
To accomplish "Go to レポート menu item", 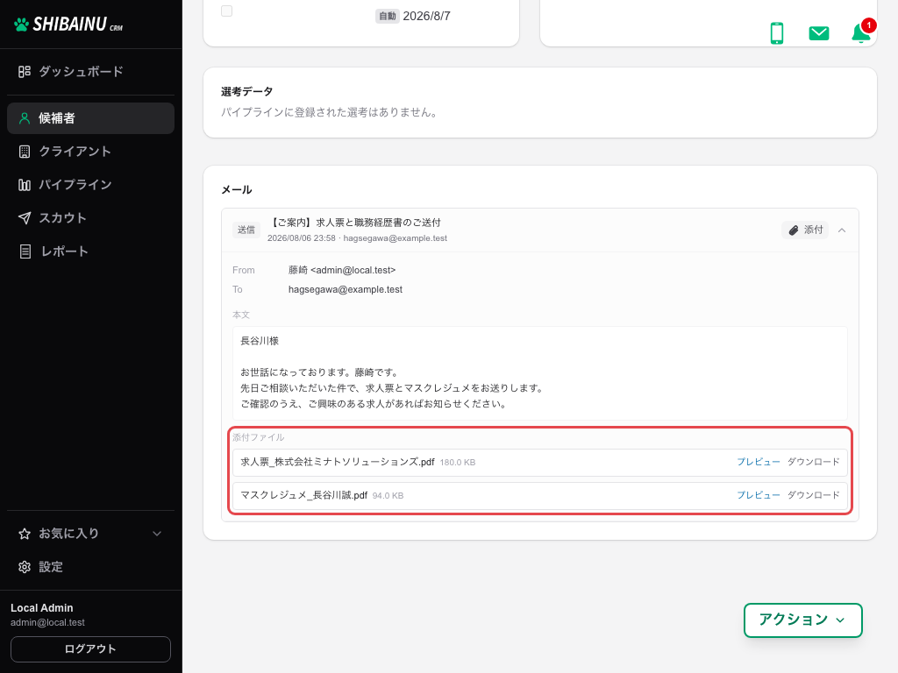I will coord(90,251).
